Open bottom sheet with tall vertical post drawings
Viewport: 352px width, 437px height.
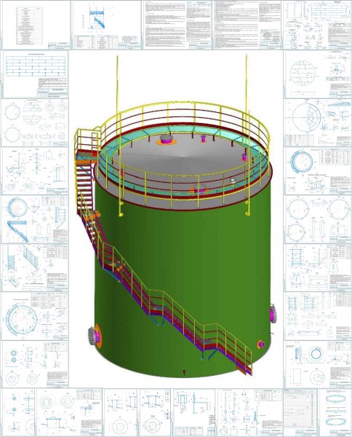[x=249, y=412]
